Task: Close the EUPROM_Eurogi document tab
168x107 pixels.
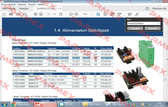Action: [60, 8]
